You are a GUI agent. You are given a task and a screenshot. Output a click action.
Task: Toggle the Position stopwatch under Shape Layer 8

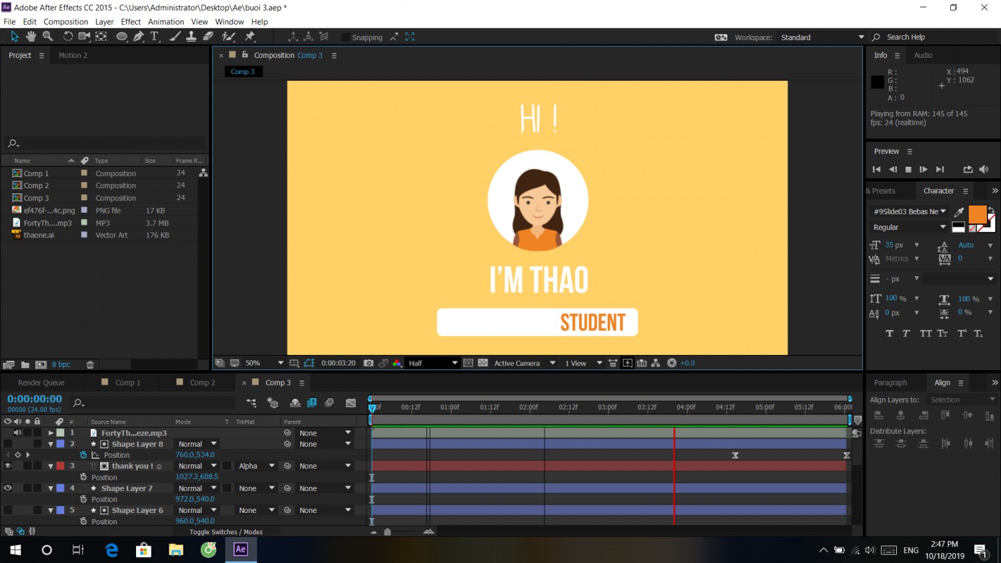pos(83,455)
